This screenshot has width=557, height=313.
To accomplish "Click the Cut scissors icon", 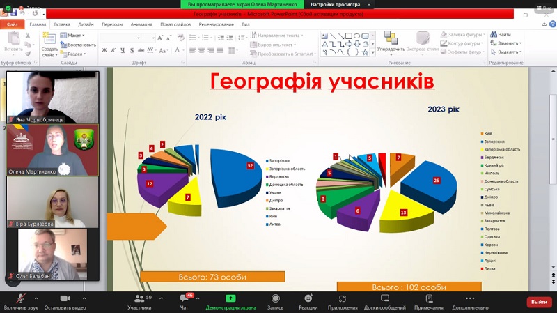I will pyautogui.click(x=28, y=36).
